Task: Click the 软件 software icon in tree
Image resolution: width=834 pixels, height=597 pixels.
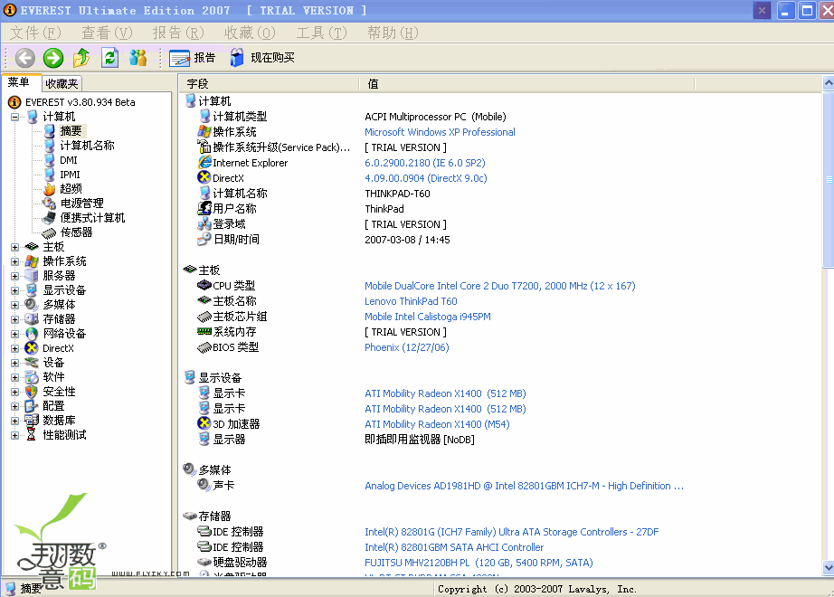Action: point(32,377)
